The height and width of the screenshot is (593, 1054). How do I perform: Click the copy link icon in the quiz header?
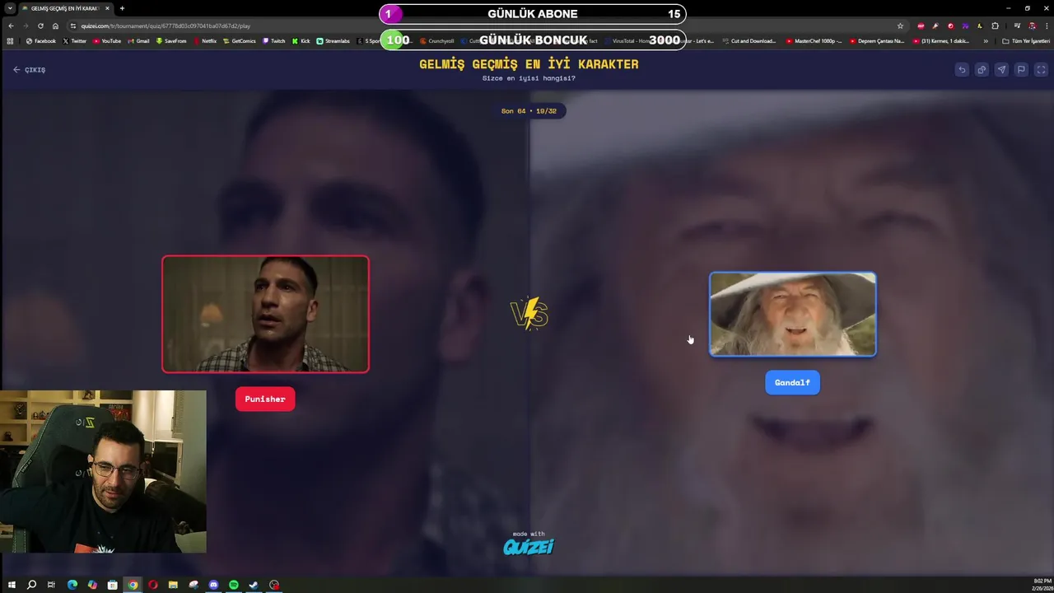(x=982, y=70)
